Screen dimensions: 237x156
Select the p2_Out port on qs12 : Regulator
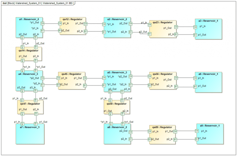pos(60,31)
